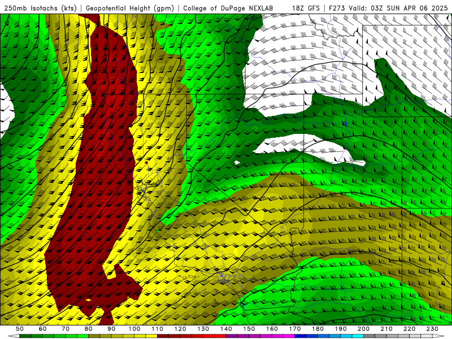Click the '250mb Isotachs (kts)' title text
This screenshot has width=452, height=339.
point(40,8)
